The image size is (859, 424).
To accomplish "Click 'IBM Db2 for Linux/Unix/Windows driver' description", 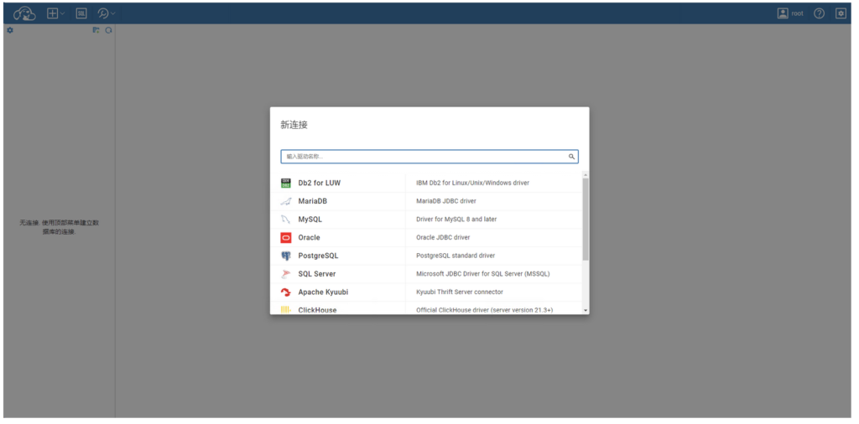I will click(473, 183).
